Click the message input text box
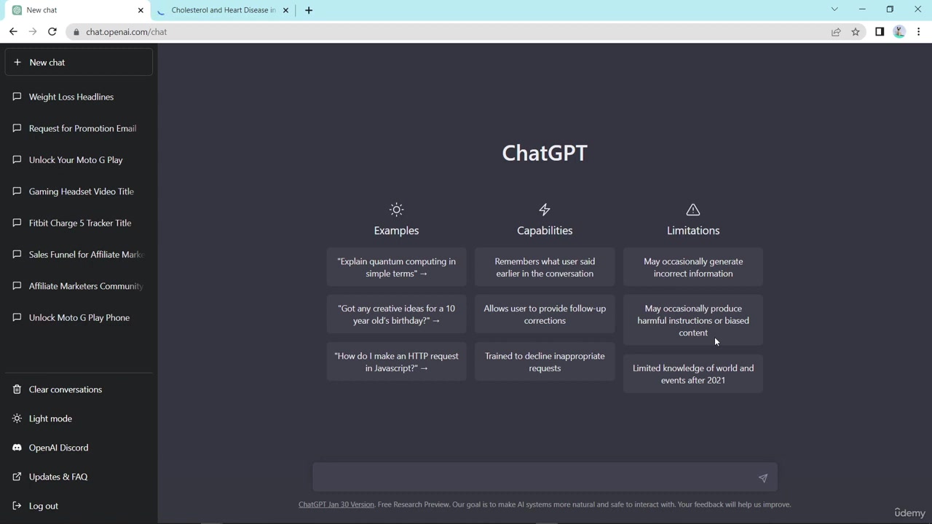Image resolution: width=932 pixels, height=524 pixels. [535, 477]
